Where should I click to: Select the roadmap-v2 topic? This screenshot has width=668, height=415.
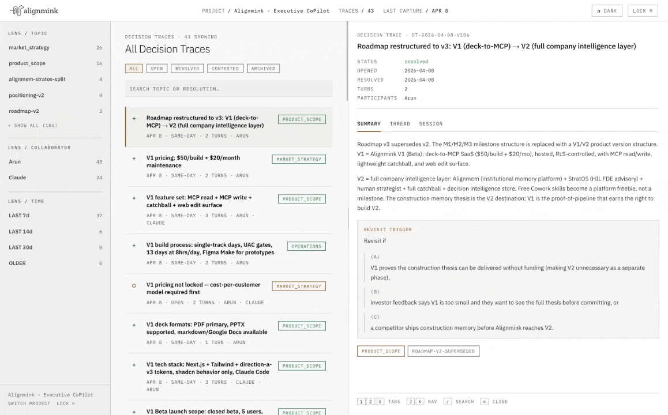click(x=55, y=111)
